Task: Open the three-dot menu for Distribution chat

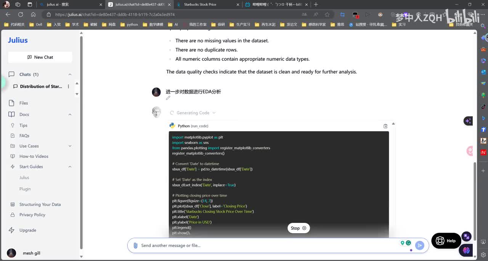Action: [x=69, y=86]
